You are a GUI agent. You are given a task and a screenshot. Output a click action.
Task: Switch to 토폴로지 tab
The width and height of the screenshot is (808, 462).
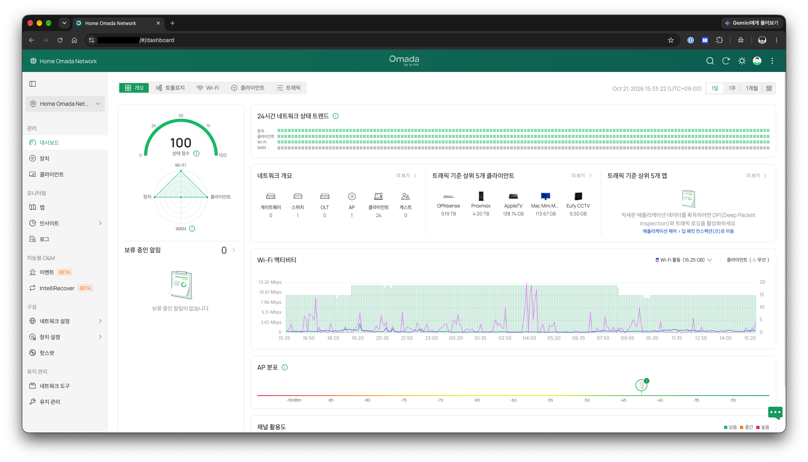point(171,88)
